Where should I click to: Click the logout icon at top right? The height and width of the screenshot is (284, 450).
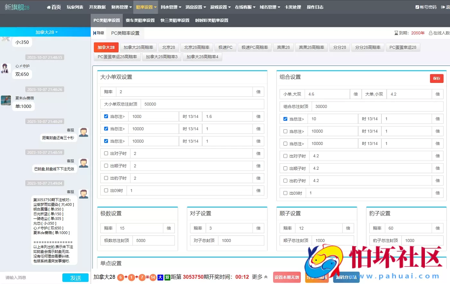(x=444, y=7)
